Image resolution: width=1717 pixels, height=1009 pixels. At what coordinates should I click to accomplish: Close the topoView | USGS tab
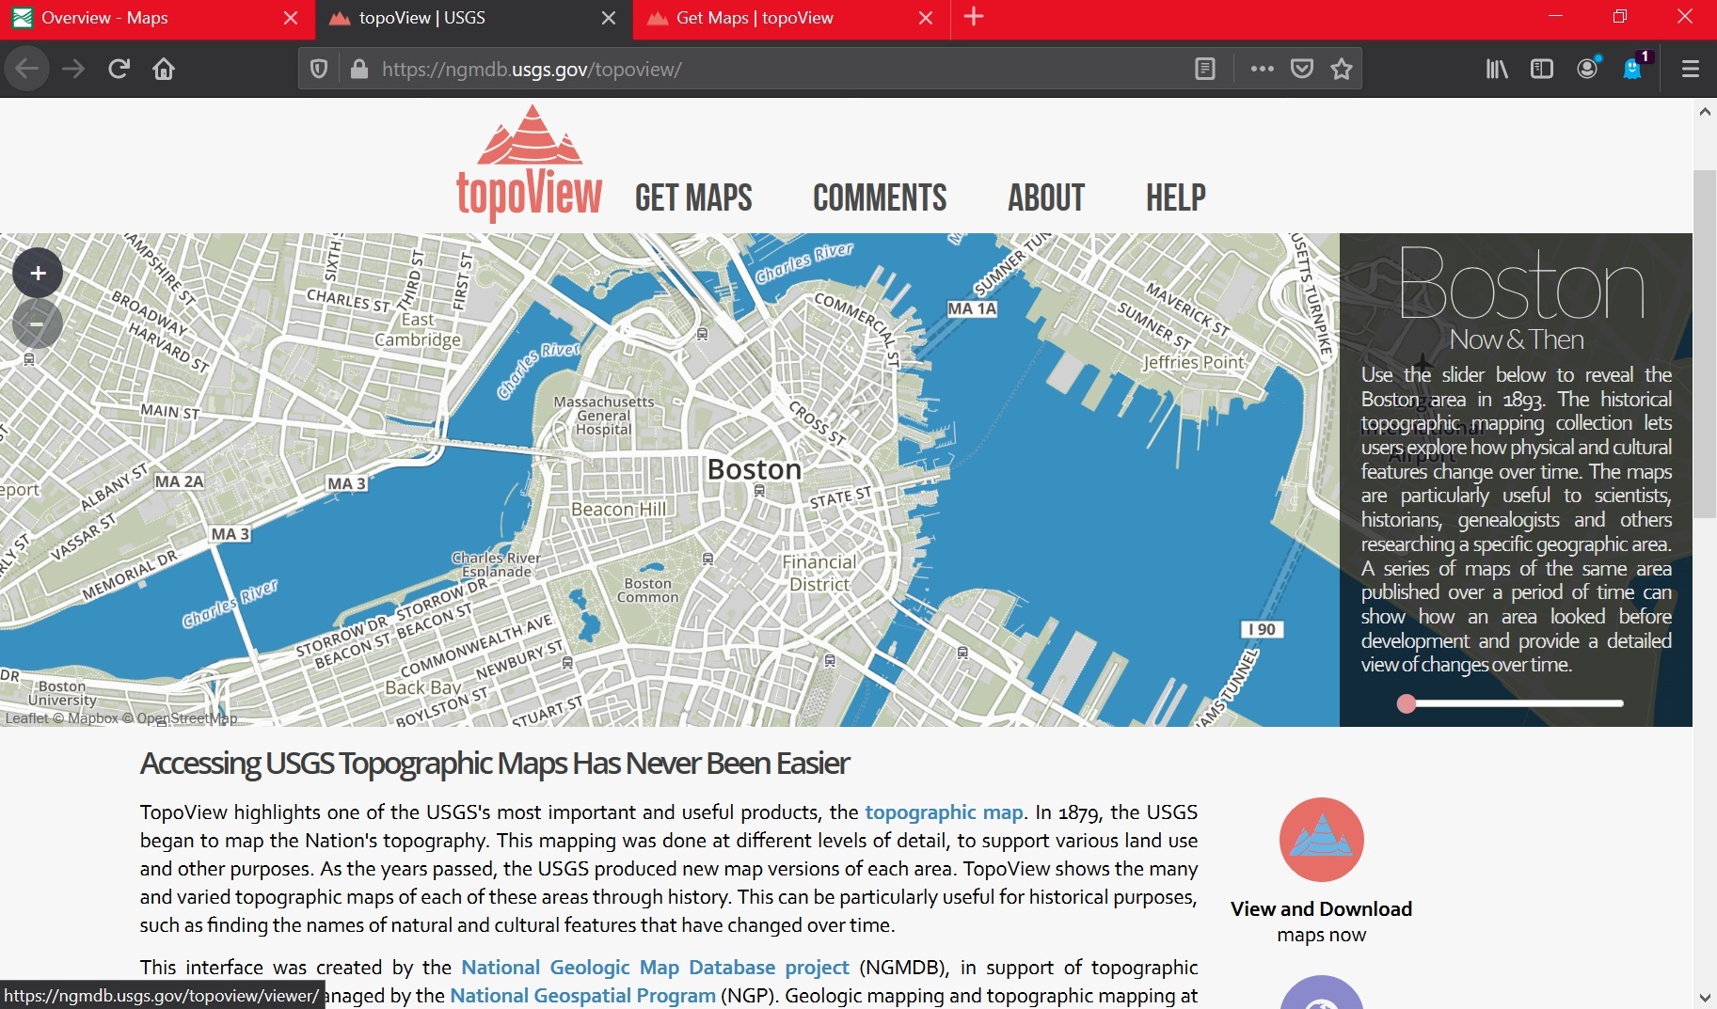click(609, 18)
